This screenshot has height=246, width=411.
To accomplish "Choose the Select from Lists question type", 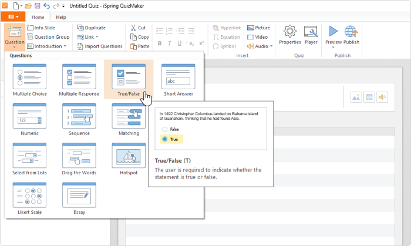I will click(29, 159).
